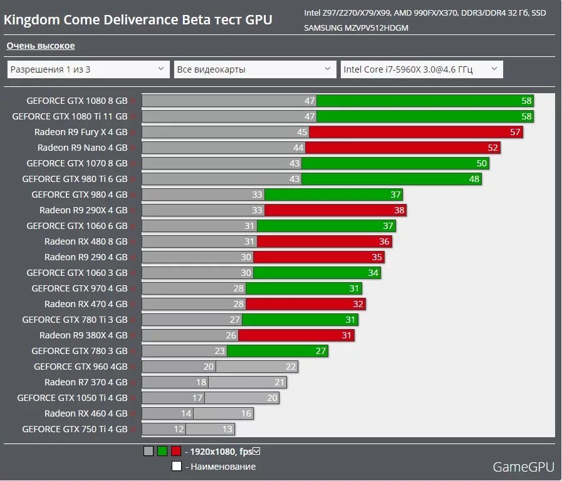The height and width of the screenshot is (481, 562).
Task: Click the 'SAMSUNG MZVPV512HDGM' system spec text
Action: coord(356,28)
